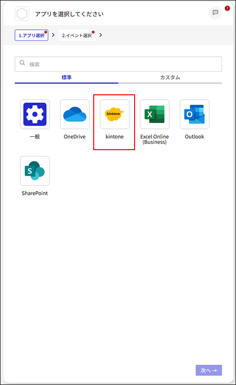
Task: Go to step 1.アプリ選択
Action: tap(31, 35)
